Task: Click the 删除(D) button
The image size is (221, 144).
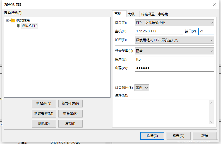Action: pos(44,124)
